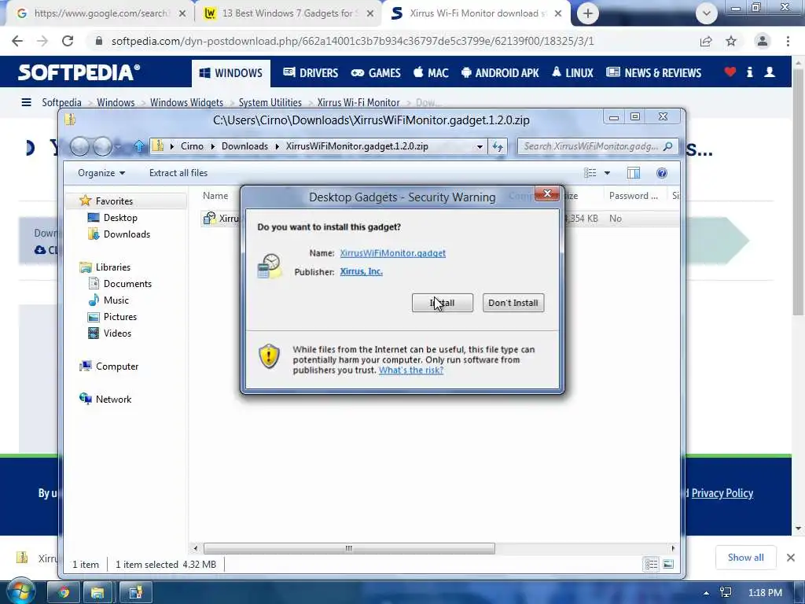This screenshot has height=604, width=805.
Task: Open the ANDROID APK section on Softpedia
Action: tap(500, 73)
